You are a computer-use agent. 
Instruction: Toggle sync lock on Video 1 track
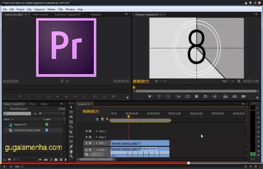(90, 143)
